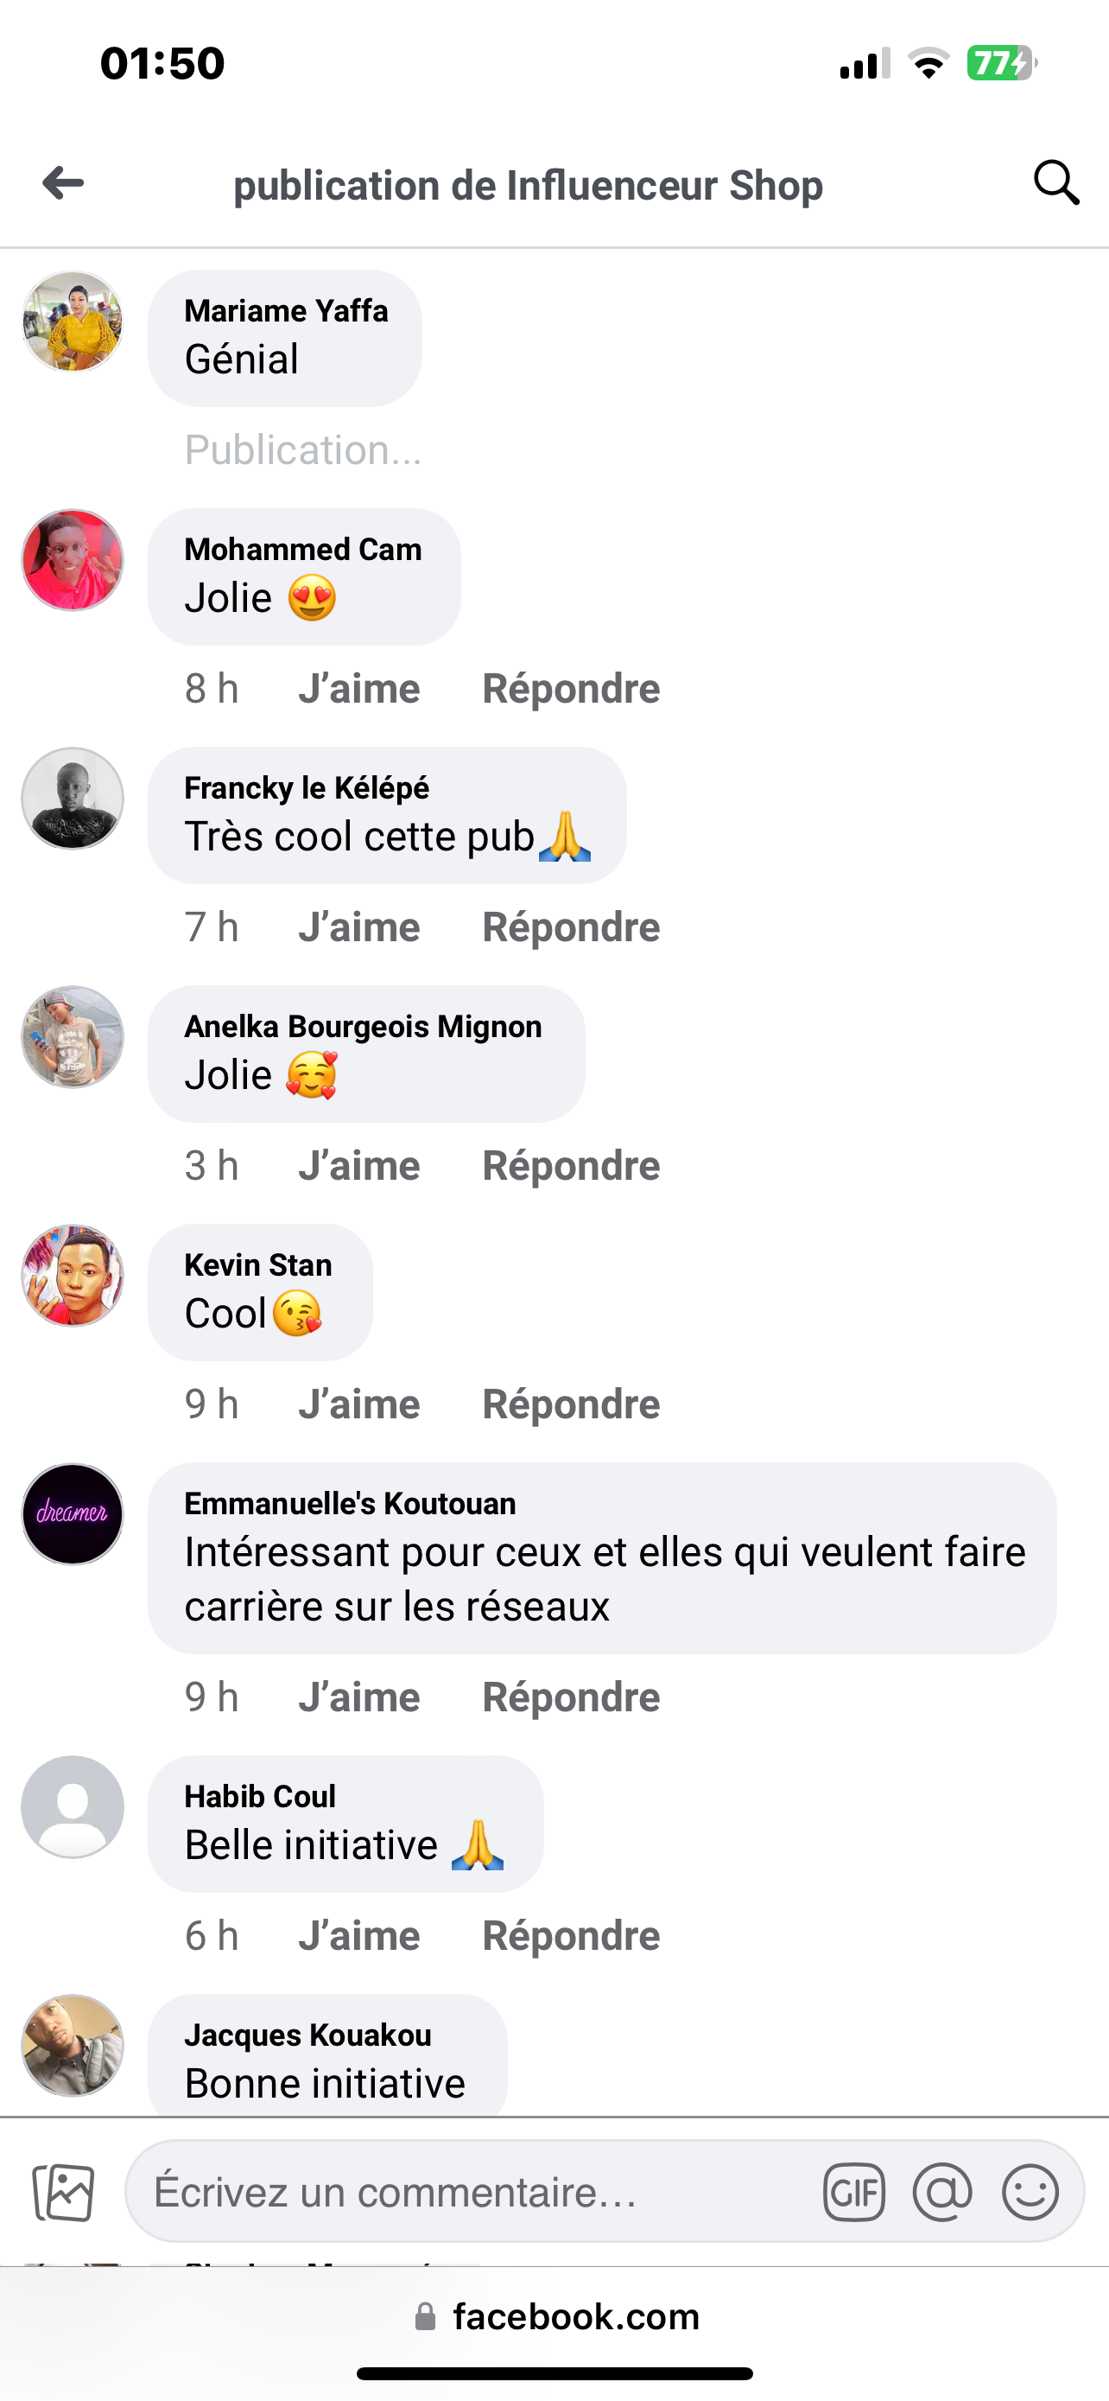Image resolution: width=1109 pixels, height=2401 pixels.
Task: Like Mohammed Cam's comment with J'aime
Action: click(x=358, y=689)
